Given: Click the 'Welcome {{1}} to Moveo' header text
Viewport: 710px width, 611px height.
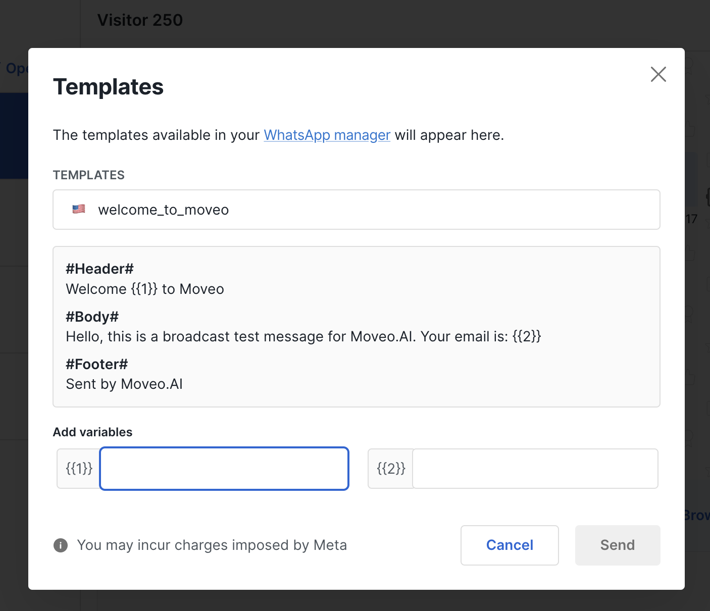Looking at the screenshot, I should point(145,289).
